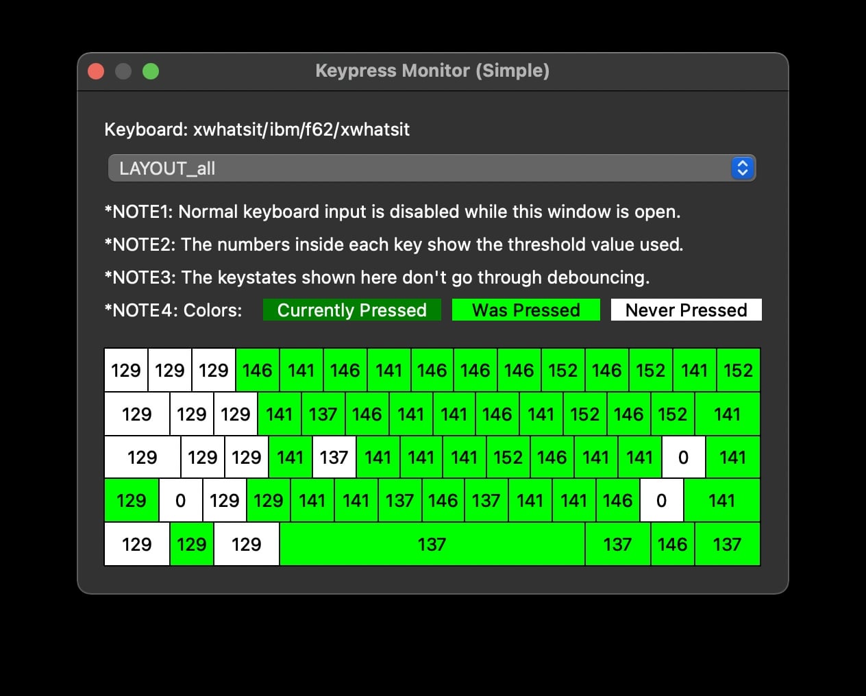Click the keyboard name xwhatsit/ibm/f62/xwhatsit
This screenshot has height=696, width=866.
256,129
